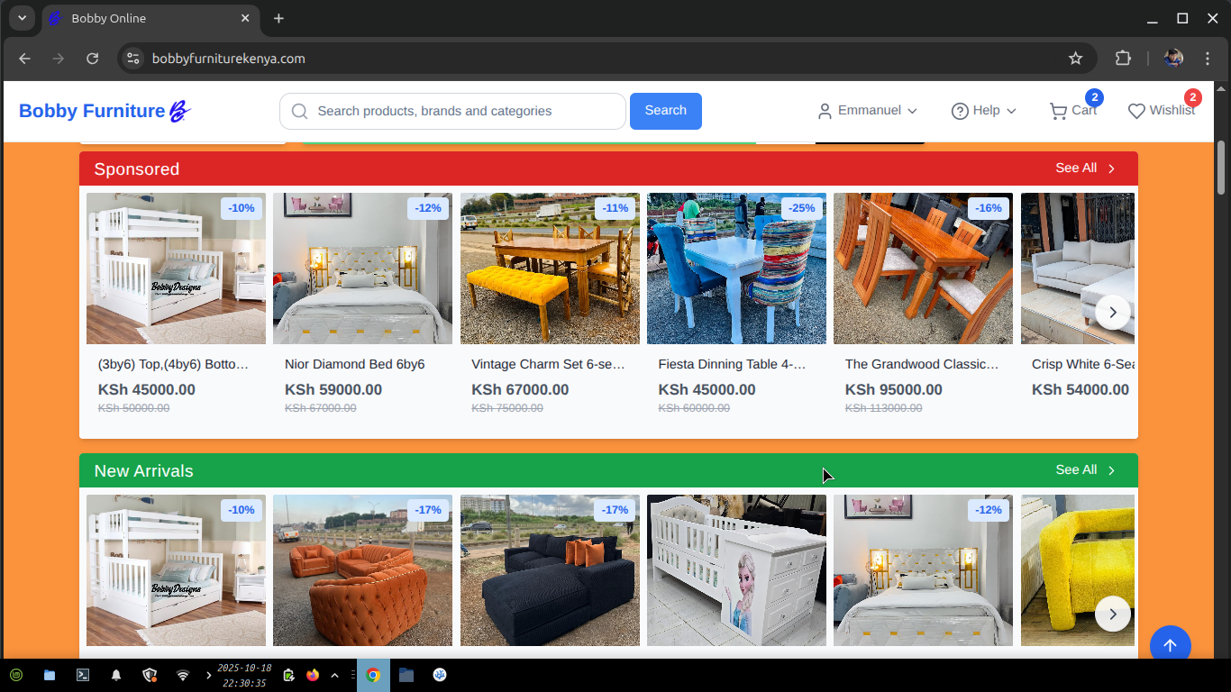
Task: Open the tab search chevron
Action: pyautogui.click(x=22, y=18)
